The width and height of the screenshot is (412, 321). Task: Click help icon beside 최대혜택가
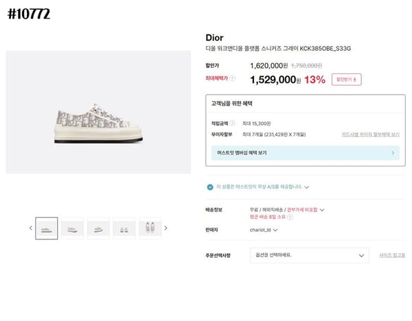233,79
